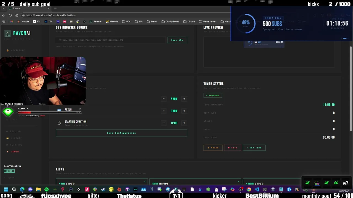Increase the Resub 3 MIN value

[x=184, y=111]
